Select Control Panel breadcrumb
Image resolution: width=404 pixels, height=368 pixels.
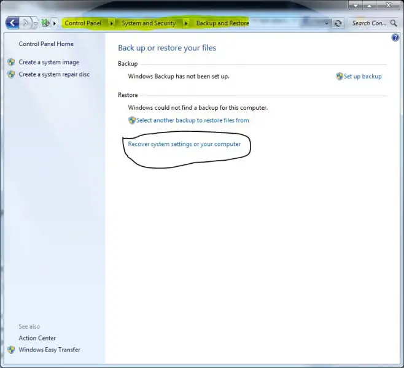pyautogui.click(x=83, y=23)
